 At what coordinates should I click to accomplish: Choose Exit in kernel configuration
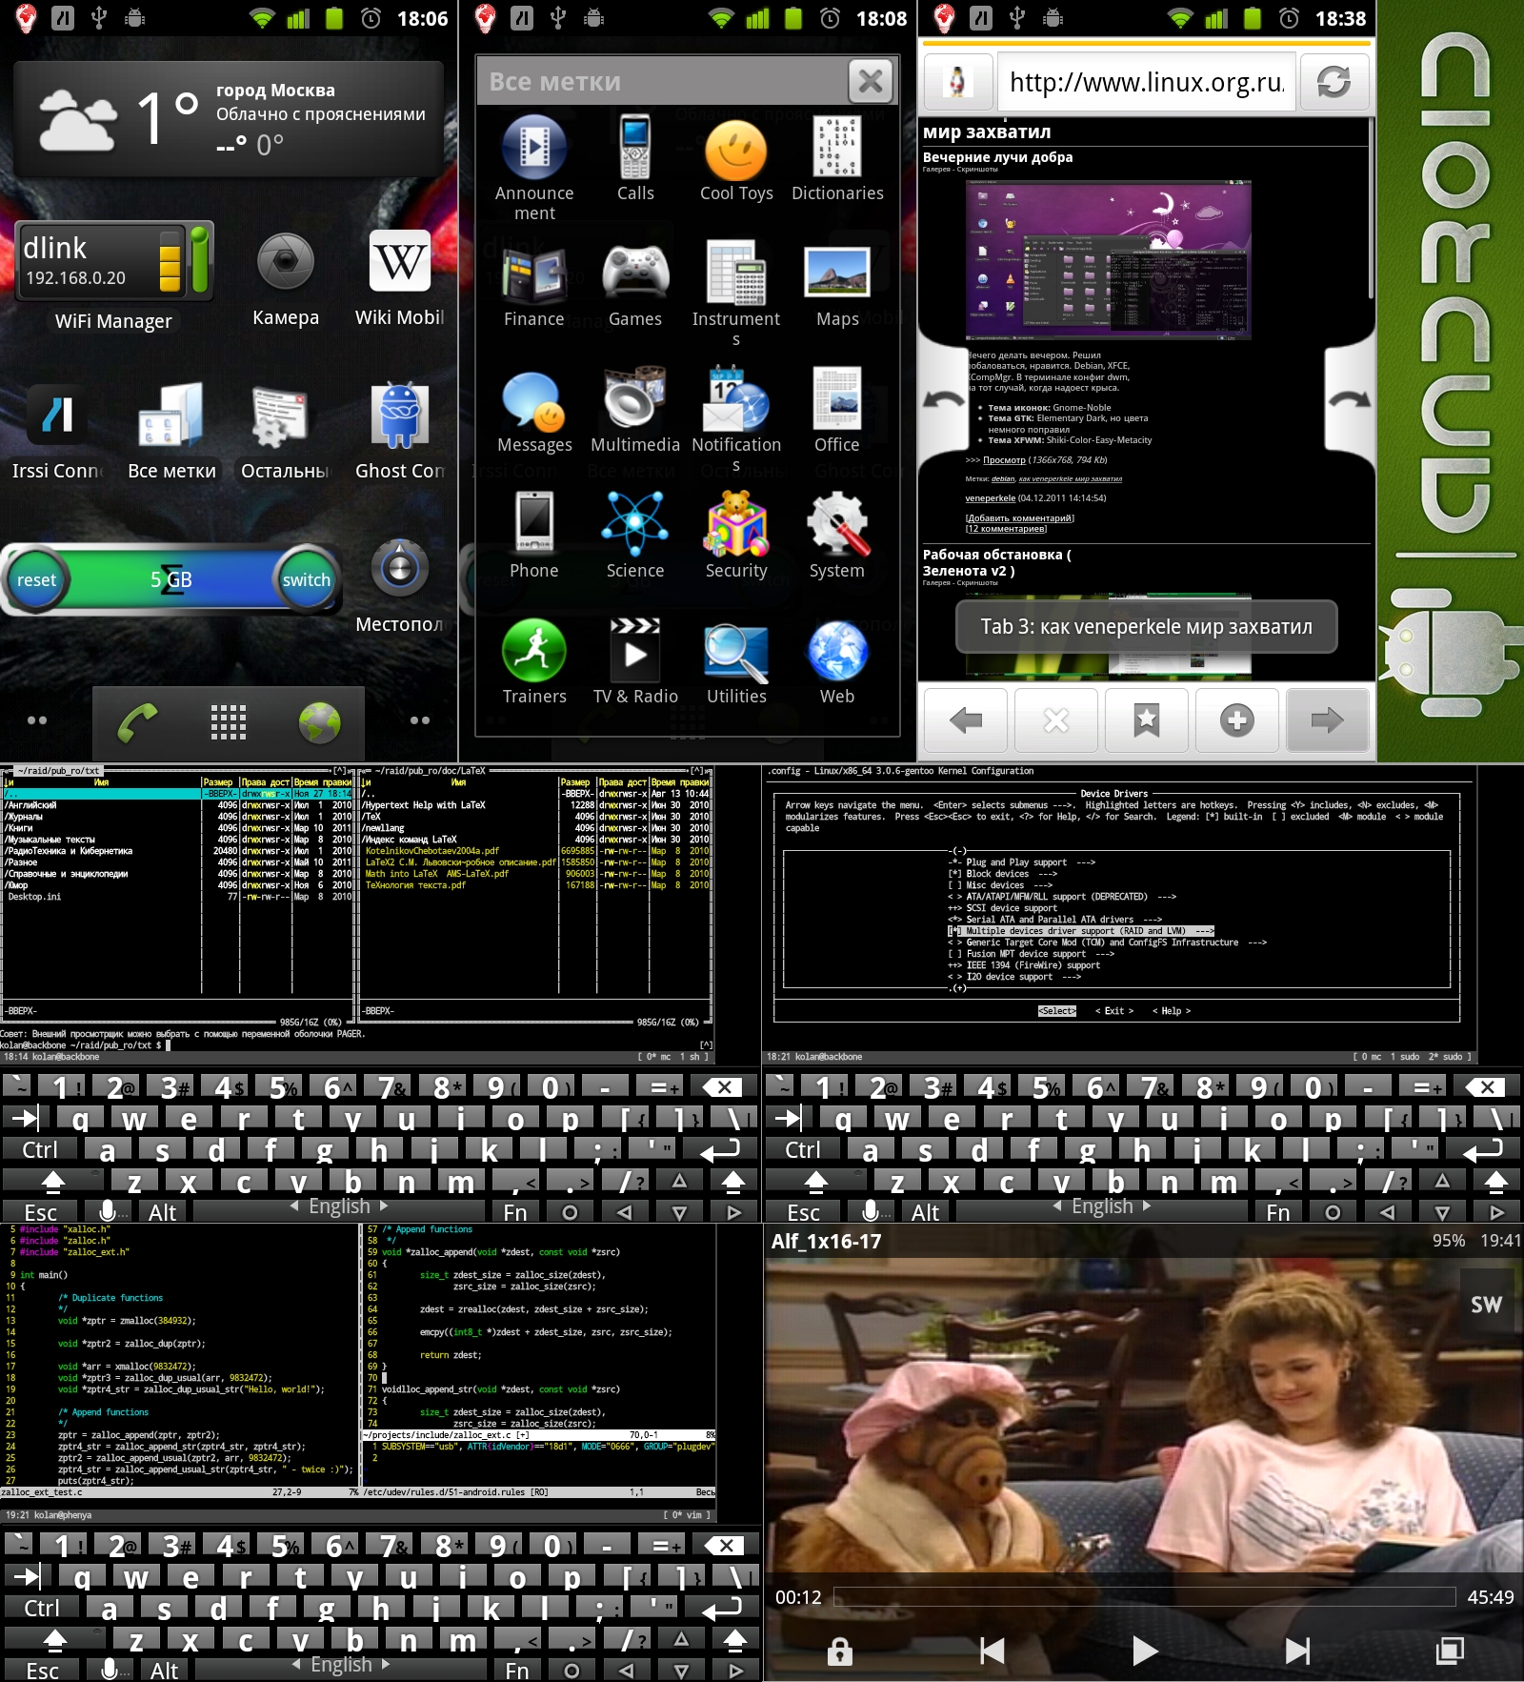pos(1114,1011)
